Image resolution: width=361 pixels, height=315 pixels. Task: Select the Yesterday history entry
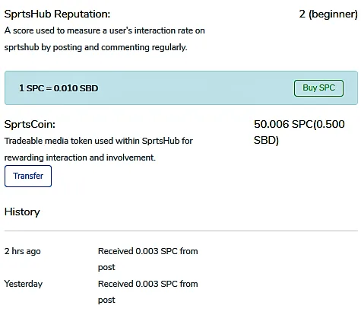click(24, 284)
